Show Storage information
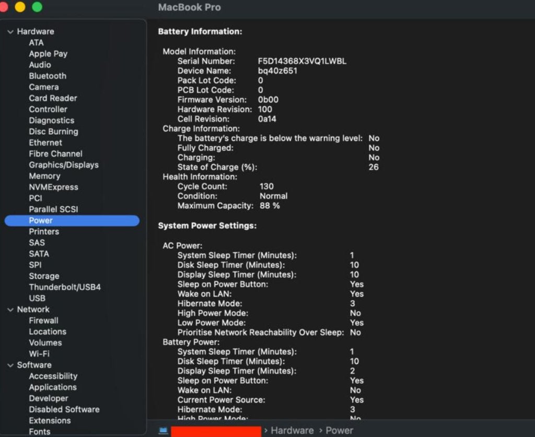Screen dimensions: 535x437 (44, 276)
